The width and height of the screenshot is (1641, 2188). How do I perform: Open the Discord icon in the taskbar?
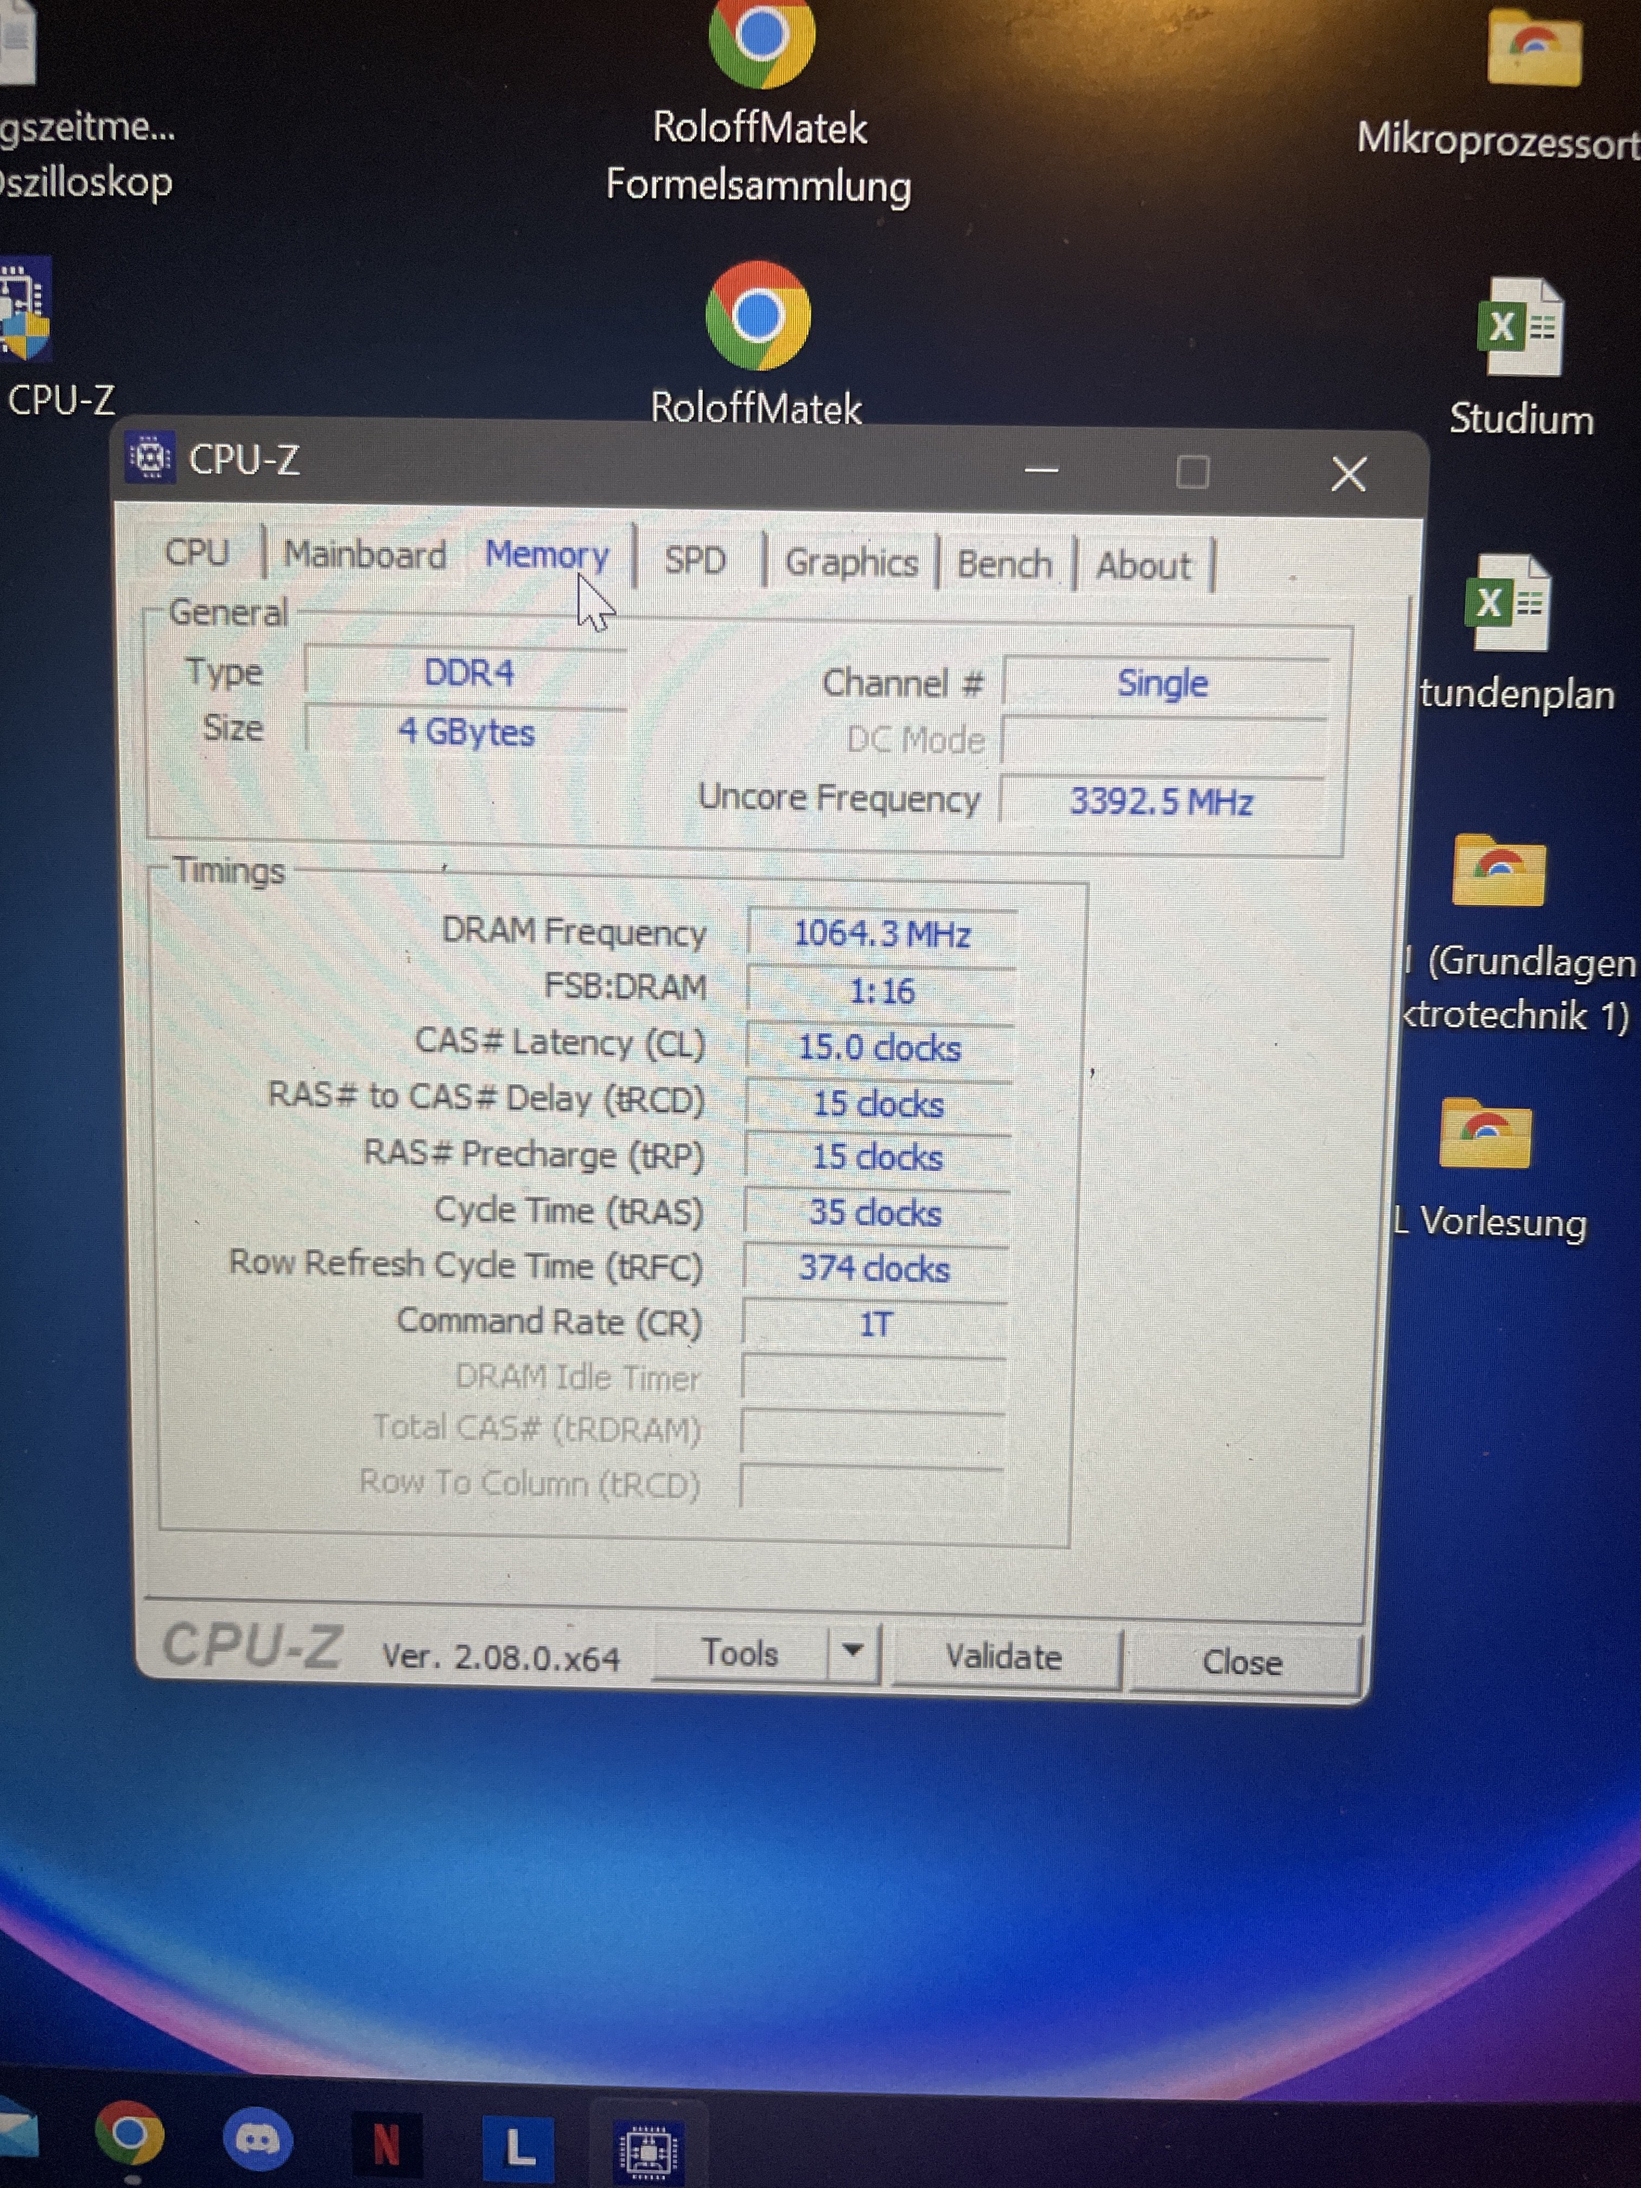click(x=257, y=2140)
